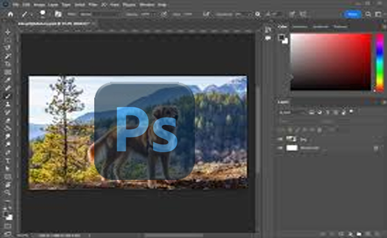This screenshot has width=387, height=238.
Task: Select the Spot Healing Brush tool
Action: coord(8,88)
